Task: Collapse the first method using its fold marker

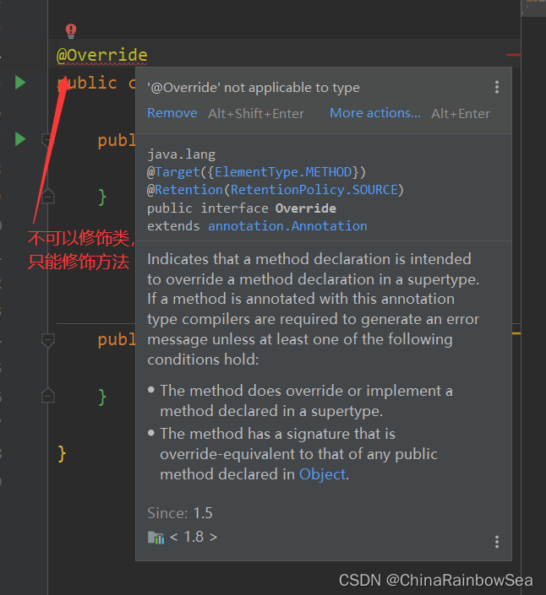Action: pos(48,139)
